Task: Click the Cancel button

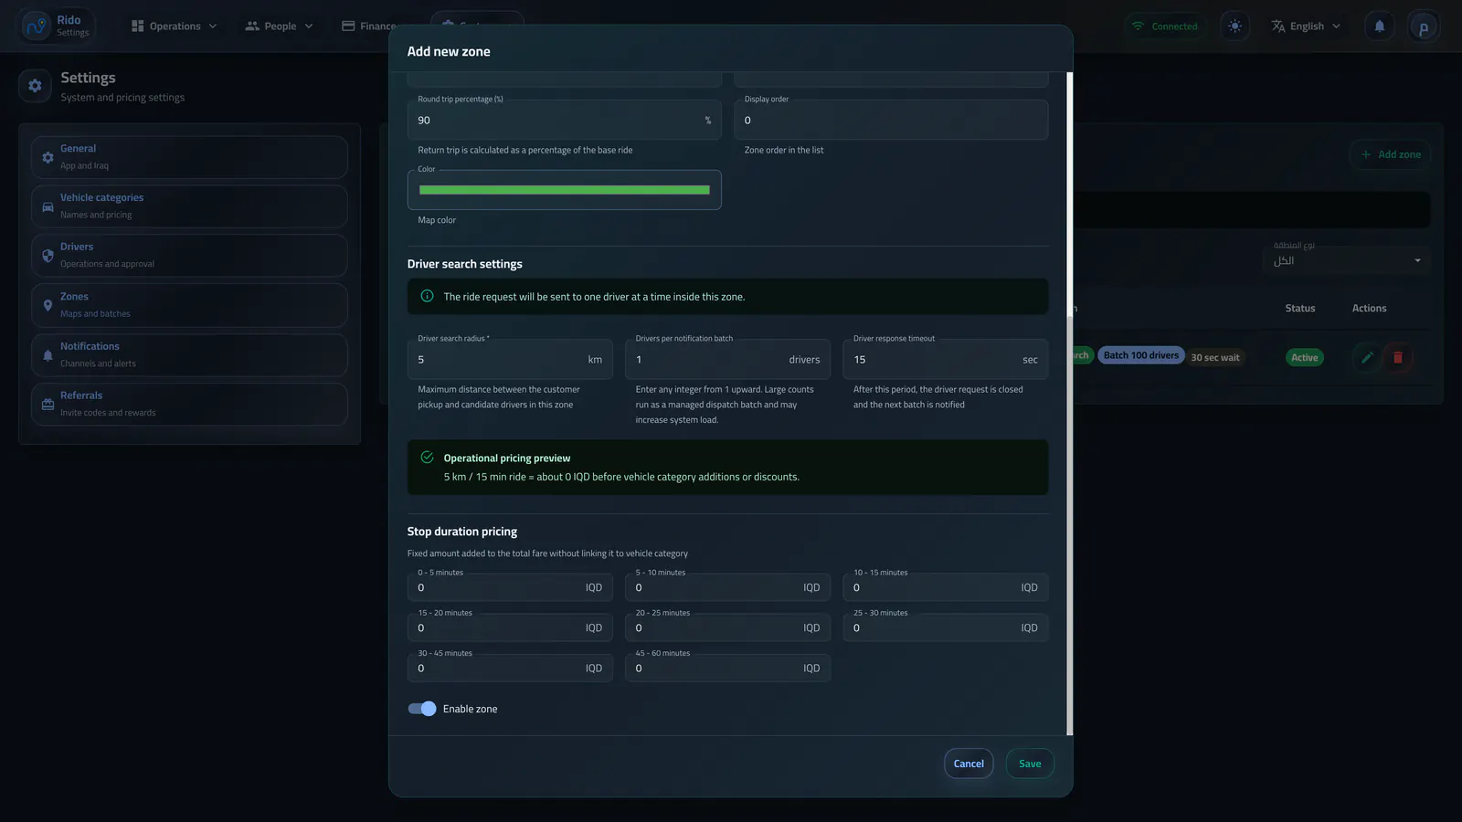Action: [x=969, y=764]
